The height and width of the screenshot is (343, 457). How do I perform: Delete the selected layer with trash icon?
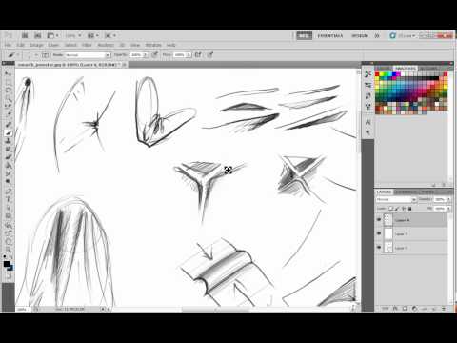tap(443, 308)
